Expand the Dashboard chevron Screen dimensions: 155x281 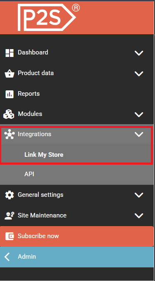tap(139, 53)
